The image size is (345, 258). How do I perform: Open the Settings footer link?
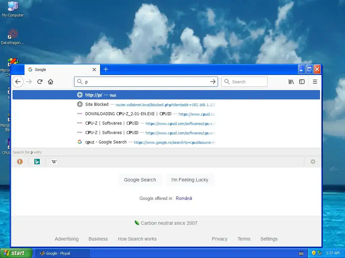pyautogui.click(x=269, y=239)
